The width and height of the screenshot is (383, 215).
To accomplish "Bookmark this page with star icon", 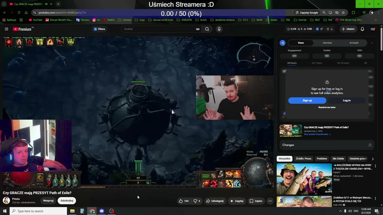I will click(x=343, y=13).
